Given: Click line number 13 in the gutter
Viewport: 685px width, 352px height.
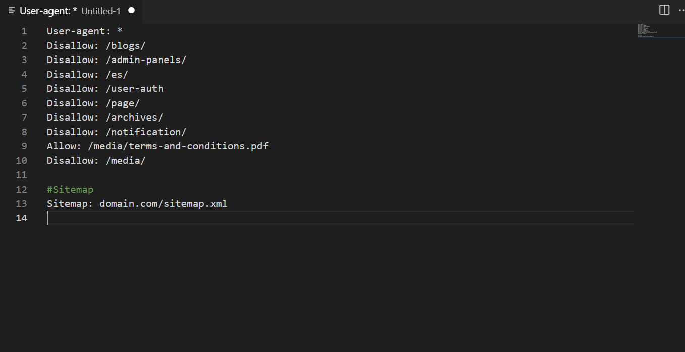Looking at the screenshot, I should [21, 204].
